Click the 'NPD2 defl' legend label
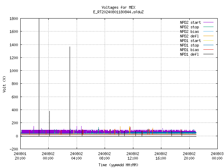 coord(189,36)
